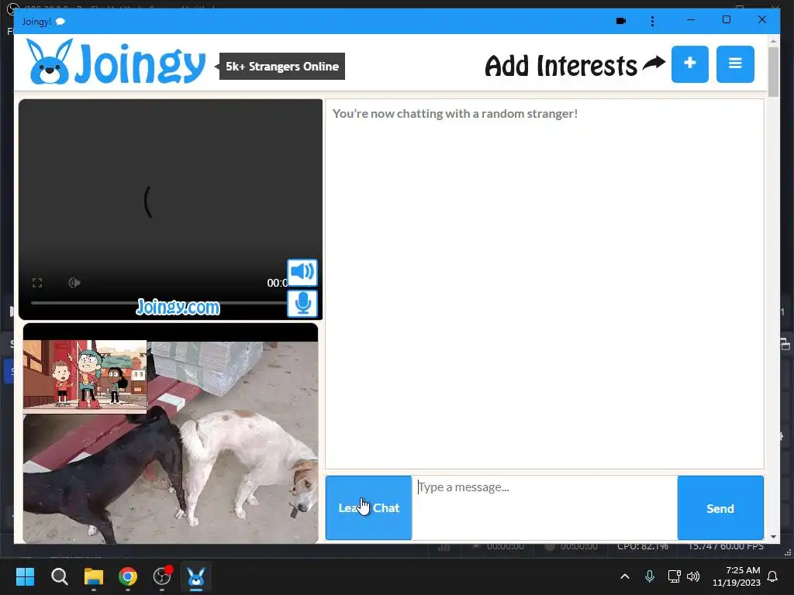
Task: Click the local webcam video of dogs
Action: click(171, 433)
